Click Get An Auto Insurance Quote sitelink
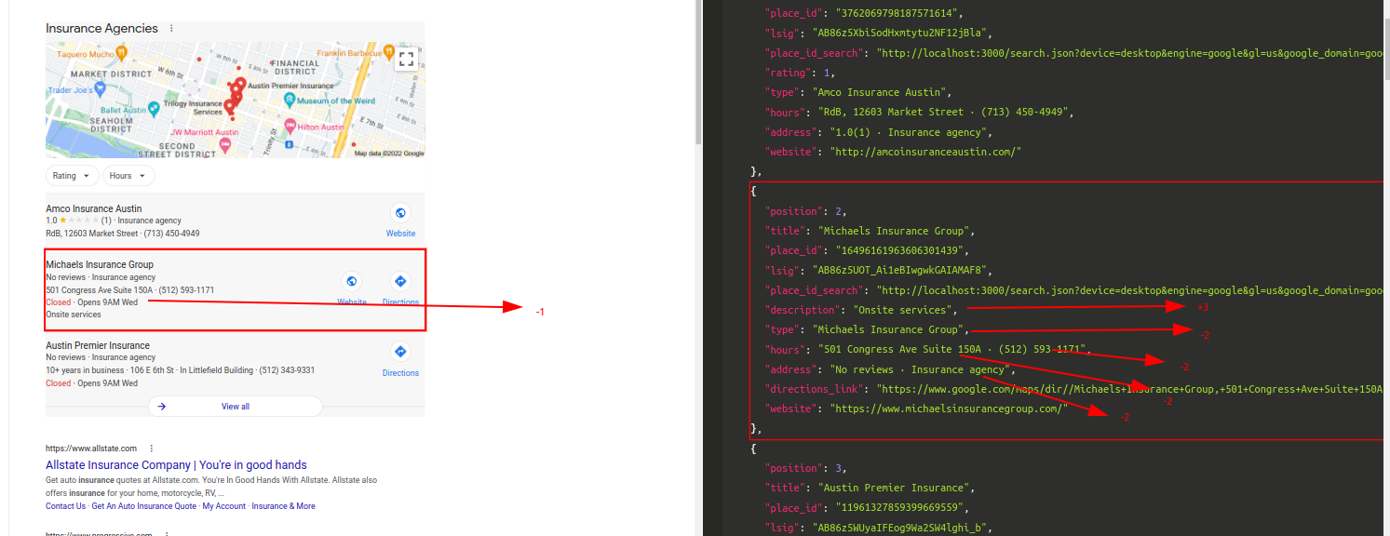This screenshot has height=536, width=1390. (x=144, y=506)
